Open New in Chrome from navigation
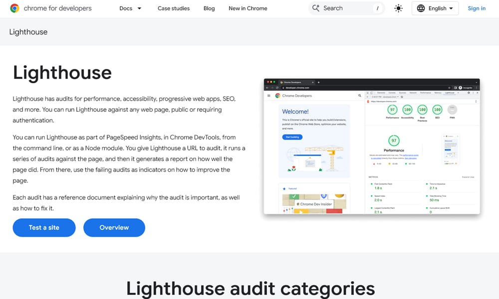The image size is (499, 299). [x=248, y=8]
